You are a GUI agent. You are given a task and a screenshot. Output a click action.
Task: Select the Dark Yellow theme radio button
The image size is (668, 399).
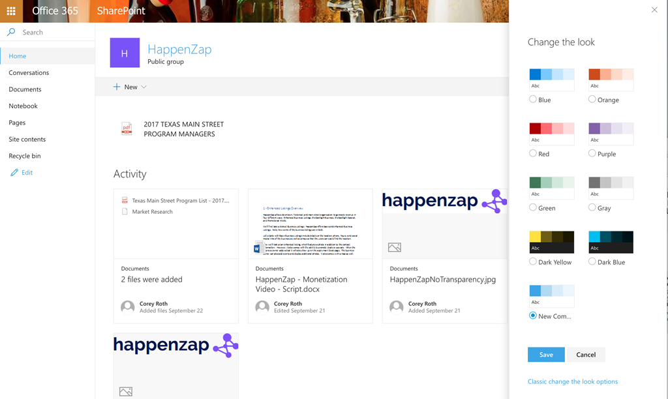[532, 261]
